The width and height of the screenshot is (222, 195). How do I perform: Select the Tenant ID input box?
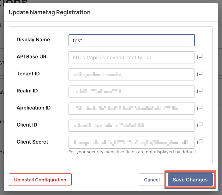pyautogui.click(x=131, y=74)
